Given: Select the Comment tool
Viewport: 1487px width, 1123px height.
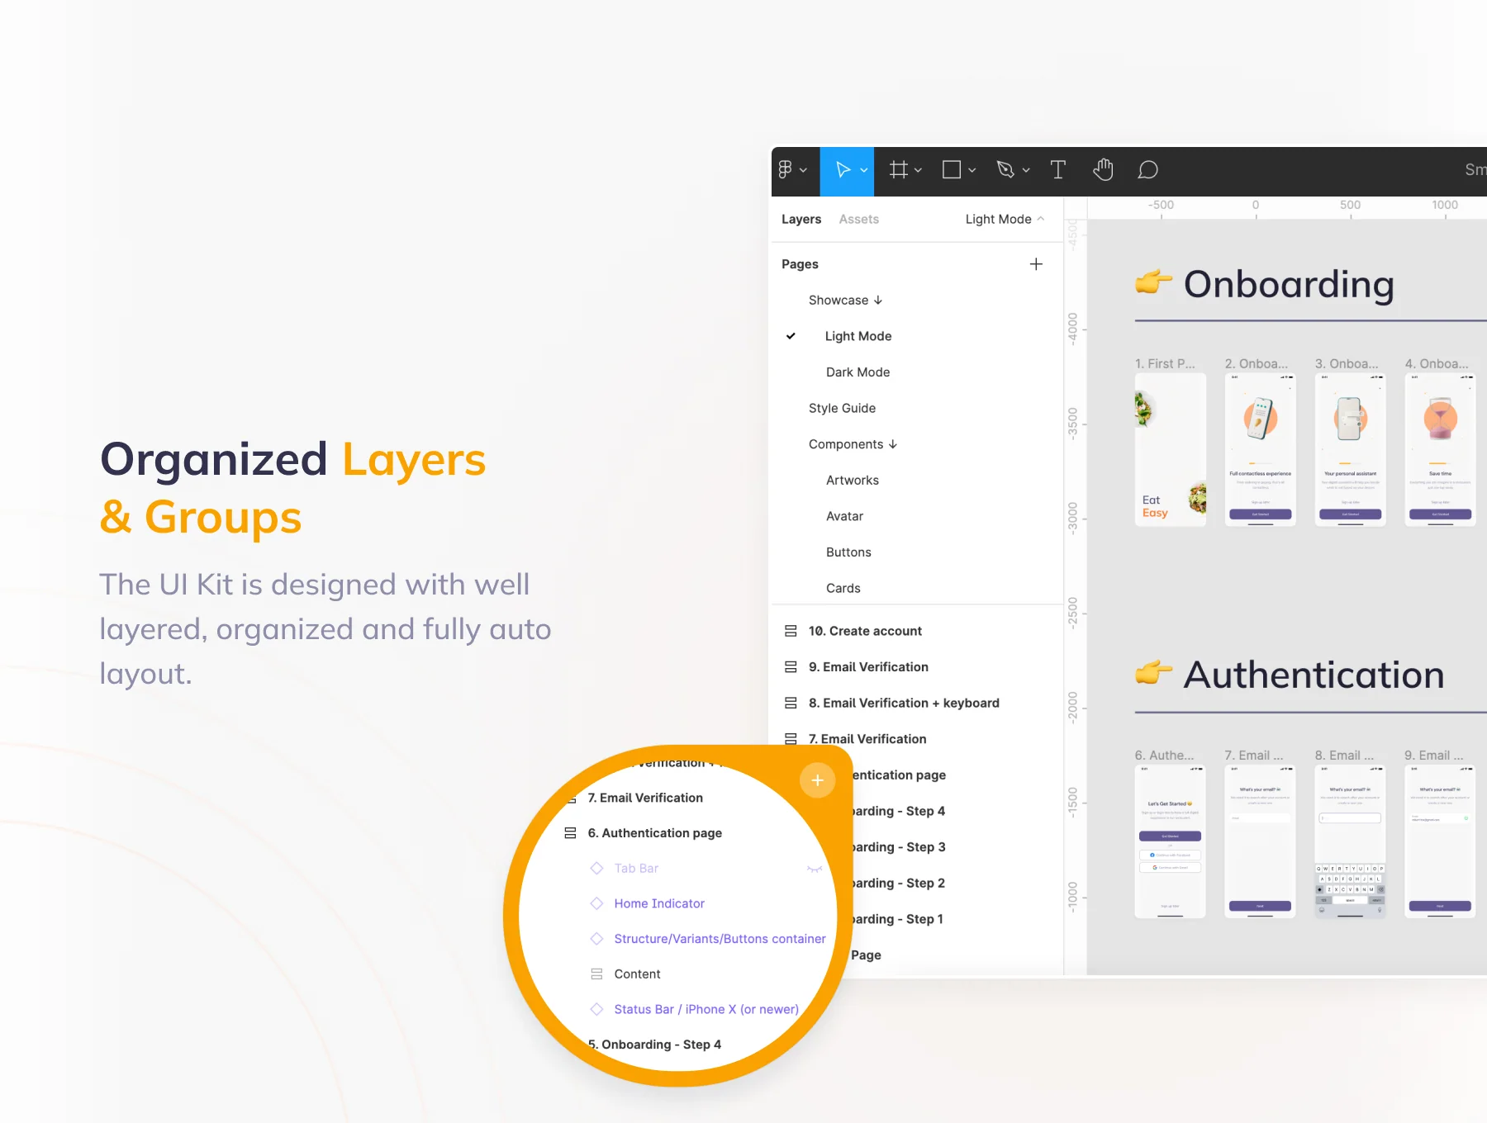Looking at the screenshot, I should (1147, 170).
